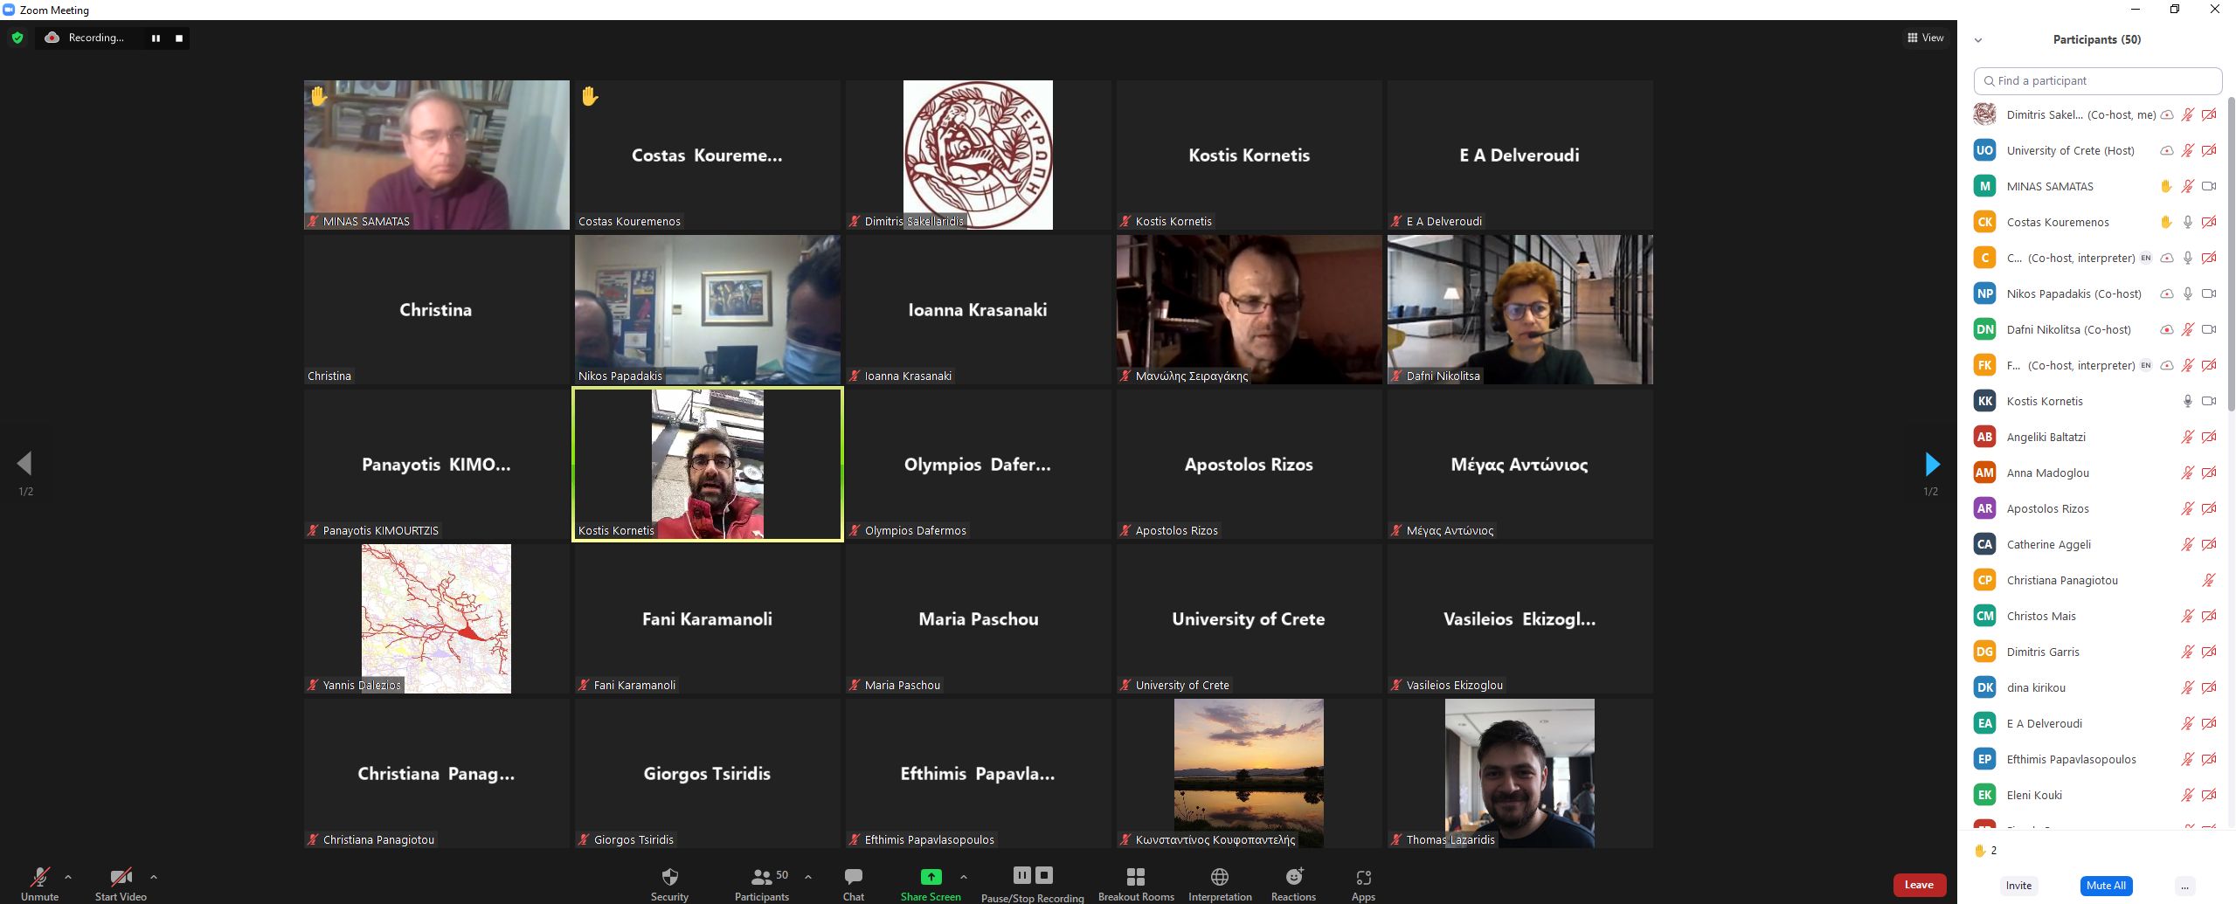Open the View layout menu
This screenshot has height=904, width=2236.
(x=1926, y=38)
